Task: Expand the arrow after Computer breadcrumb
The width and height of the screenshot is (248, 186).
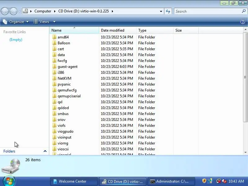Action: [x=55, y=11]
